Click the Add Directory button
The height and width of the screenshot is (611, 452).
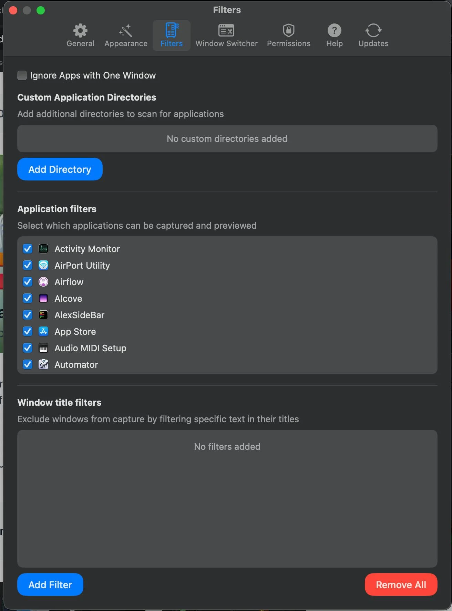[60, 169]
